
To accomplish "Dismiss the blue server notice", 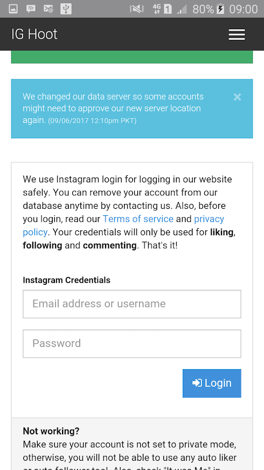I will [237, 97].
